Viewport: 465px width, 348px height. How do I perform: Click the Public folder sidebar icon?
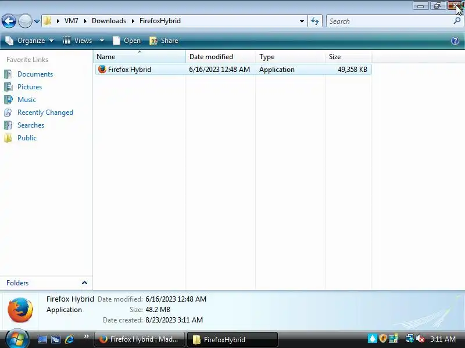[8, 138]
